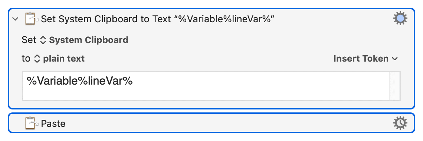
Task: Select the Paste action by its title
Action: [53, 124]
